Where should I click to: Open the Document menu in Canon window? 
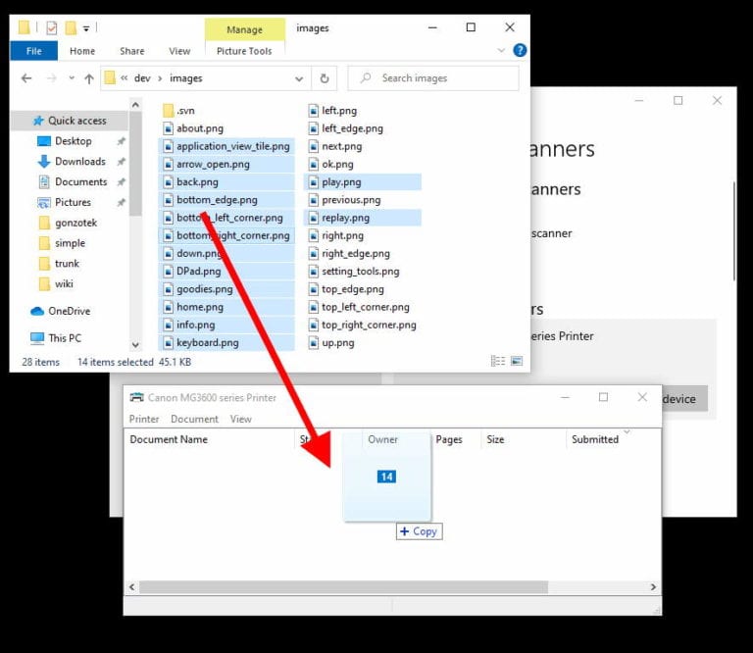tap(194, 420)
